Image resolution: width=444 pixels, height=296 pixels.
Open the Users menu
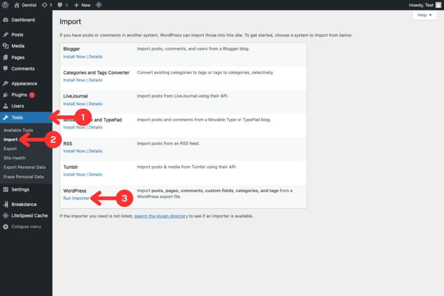click(17, 106)
